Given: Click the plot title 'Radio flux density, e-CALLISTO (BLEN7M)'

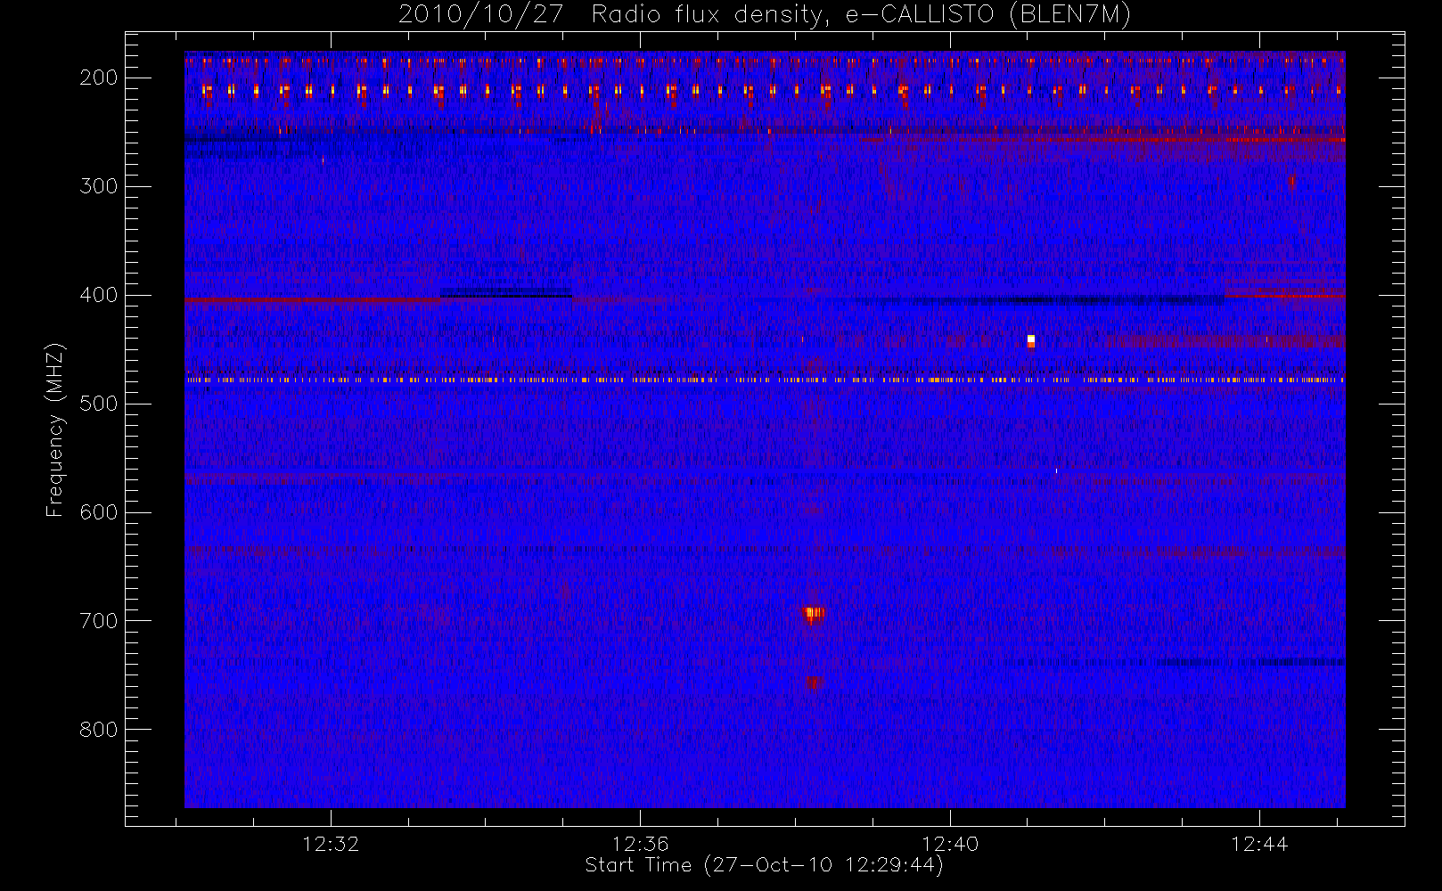Looking at the screenshot, I should click(861, 15).
